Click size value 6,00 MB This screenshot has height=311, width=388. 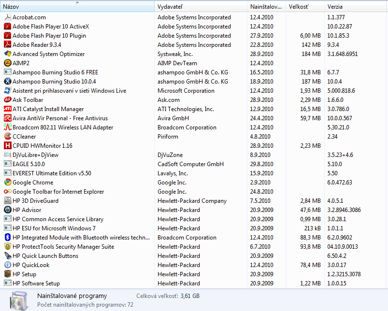[x=310, y=36]
